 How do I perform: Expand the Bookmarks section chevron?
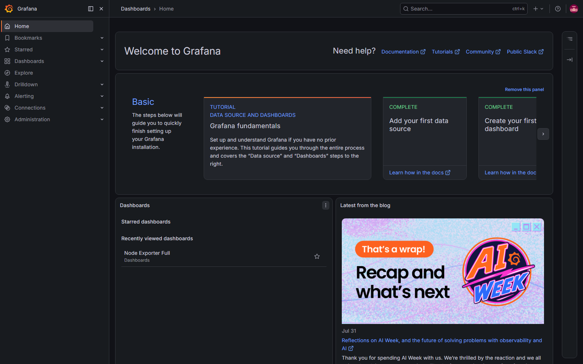[102, 38]
